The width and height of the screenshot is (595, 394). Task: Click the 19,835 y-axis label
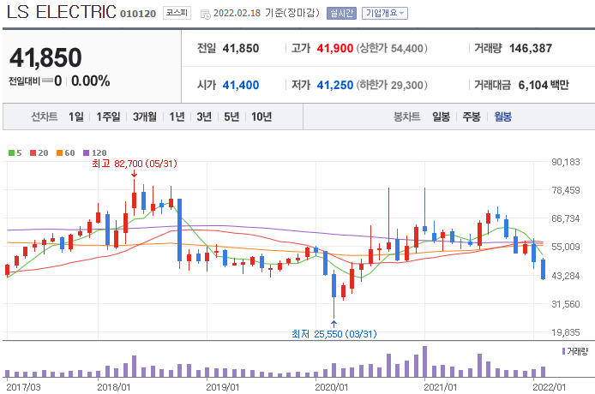[565, 332]
